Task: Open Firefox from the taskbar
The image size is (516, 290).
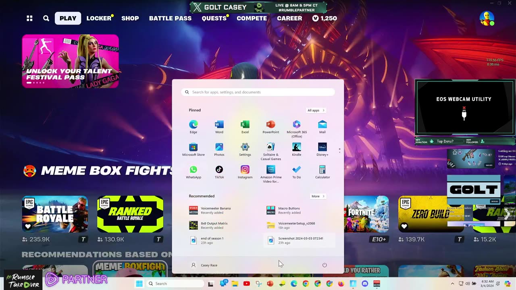Action: (341, 284)
